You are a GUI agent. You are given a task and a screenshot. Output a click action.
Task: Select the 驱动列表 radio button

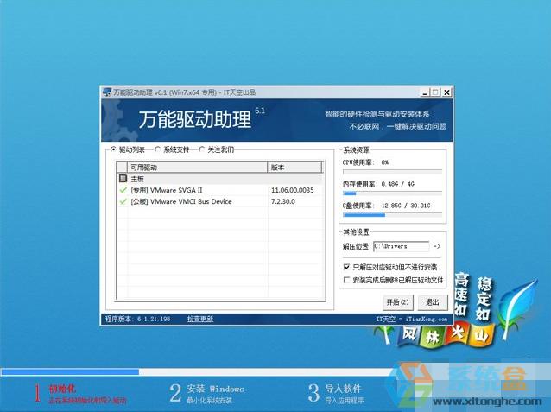tap(113, 149)
